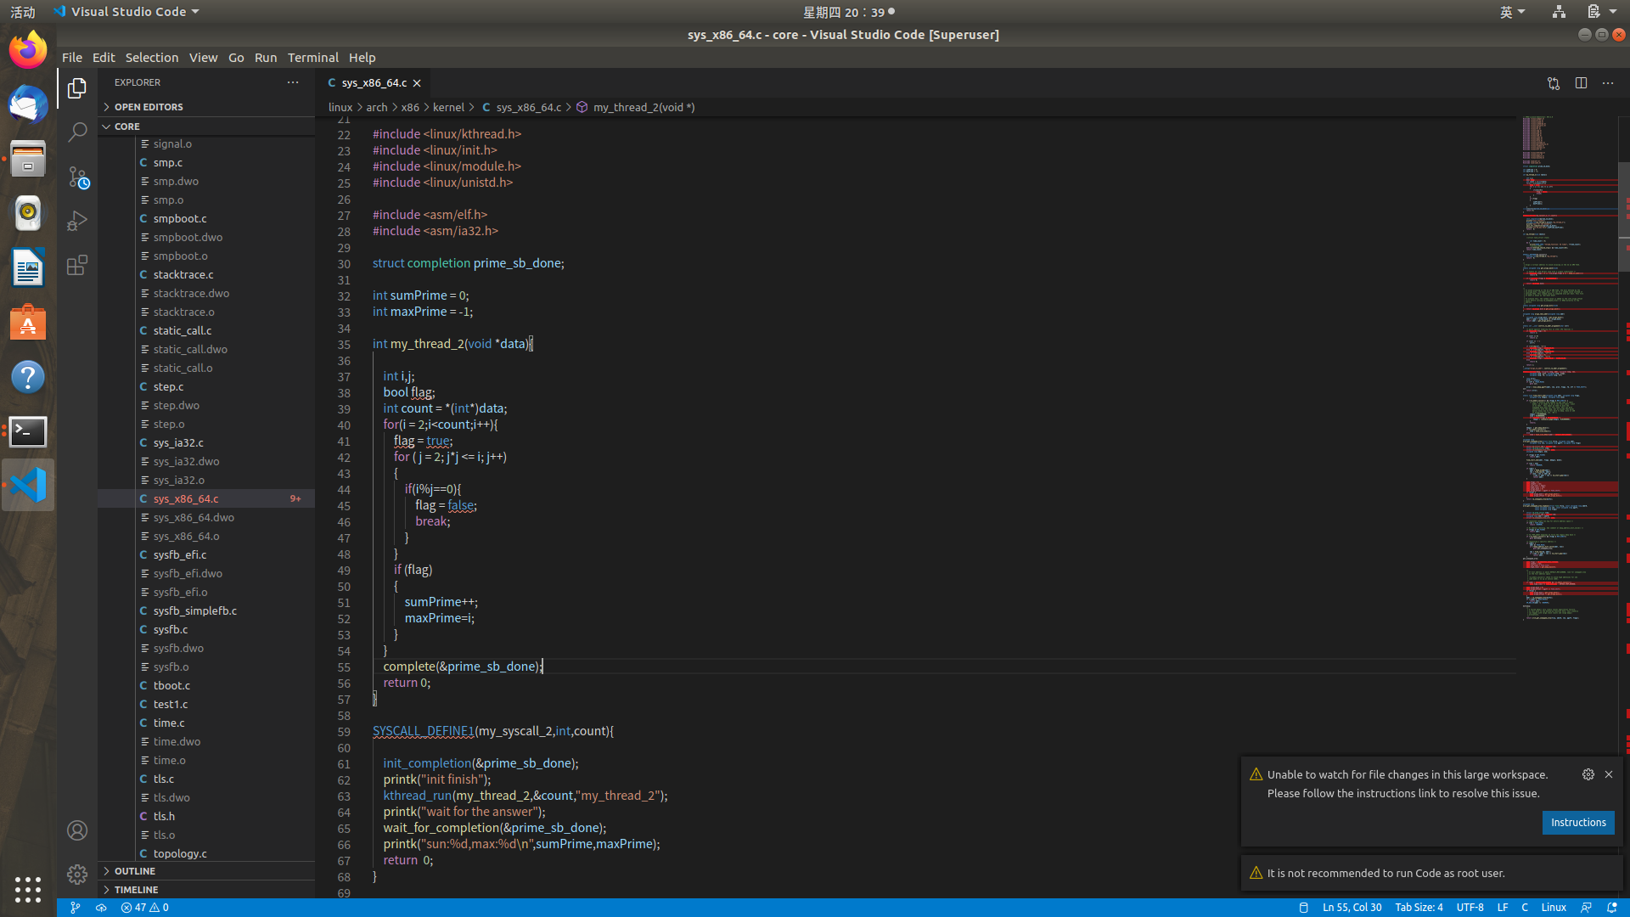1630x917 pixels.
Task: Open the View menu
Action: click(x=203, y=58)
